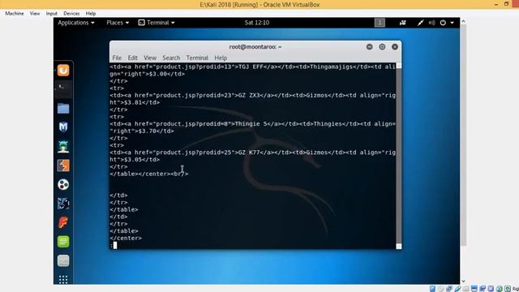Screen dimensions: 519x292
Task: Click the terminal title root@moontaroo
Action: [255, 47]
